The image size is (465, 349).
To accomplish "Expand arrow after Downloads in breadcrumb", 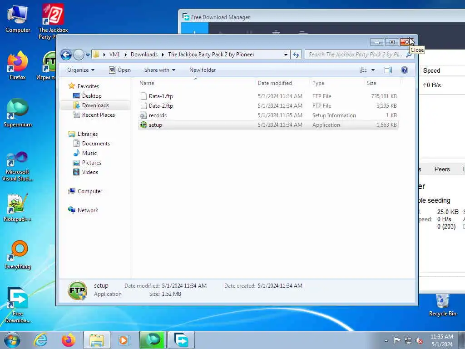I will click(163, 55).
